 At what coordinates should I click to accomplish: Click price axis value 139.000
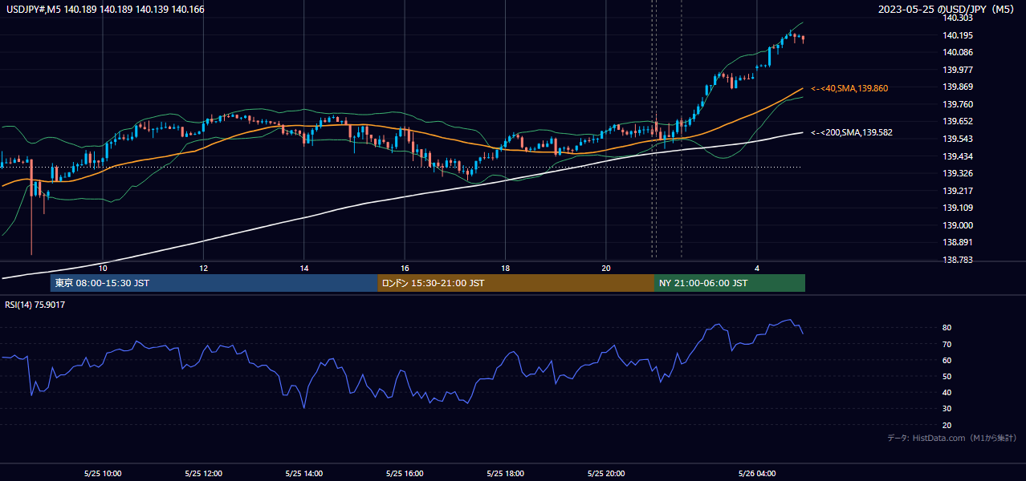(957, 225)
